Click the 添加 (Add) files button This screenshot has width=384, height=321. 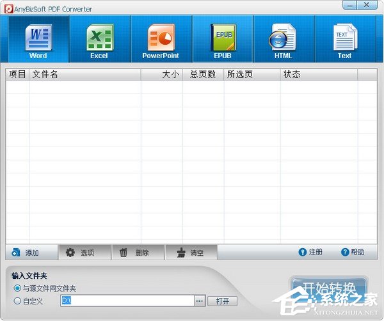click(x=31, y=252)
